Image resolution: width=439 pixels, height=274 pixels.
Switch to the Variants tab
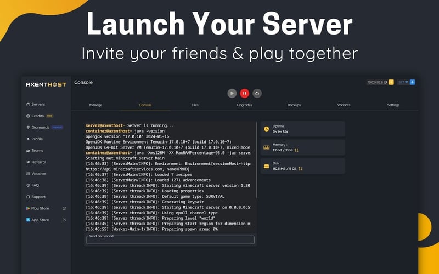344,105
